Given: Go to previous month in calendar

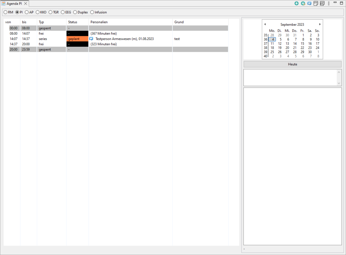Looking at the screenshot, I should pos(265,24).
